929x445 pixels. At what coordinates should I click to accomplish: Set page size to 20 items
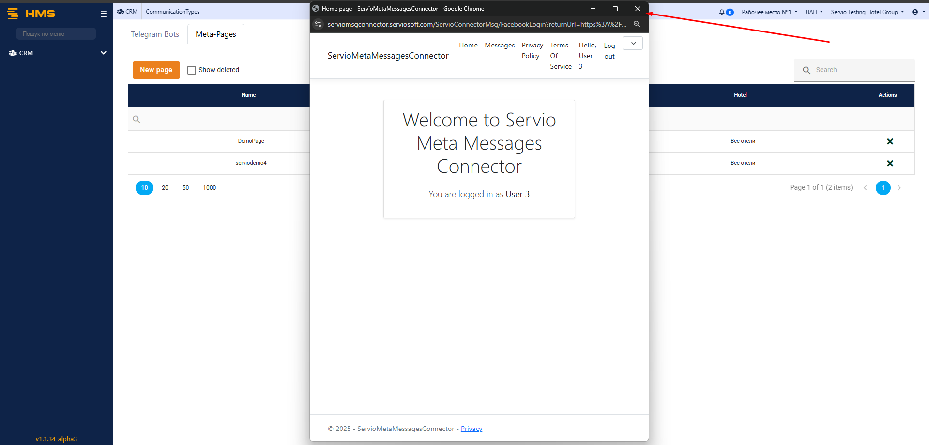(x=165, y=188)
